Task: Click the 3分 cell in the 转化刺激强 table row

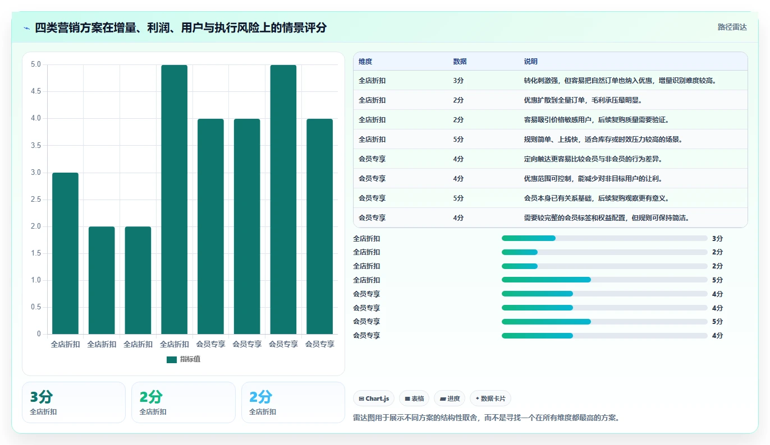Action: pyautogui.click(x=459, y=81)
